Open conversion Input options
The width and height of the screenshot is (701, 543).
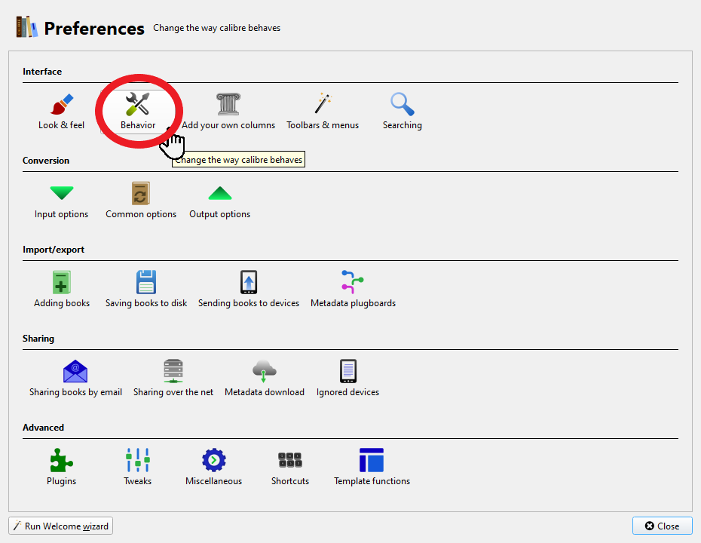point(61,201)
